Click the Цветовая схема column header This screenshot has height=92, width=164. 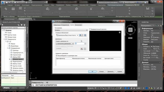(109, 59)
